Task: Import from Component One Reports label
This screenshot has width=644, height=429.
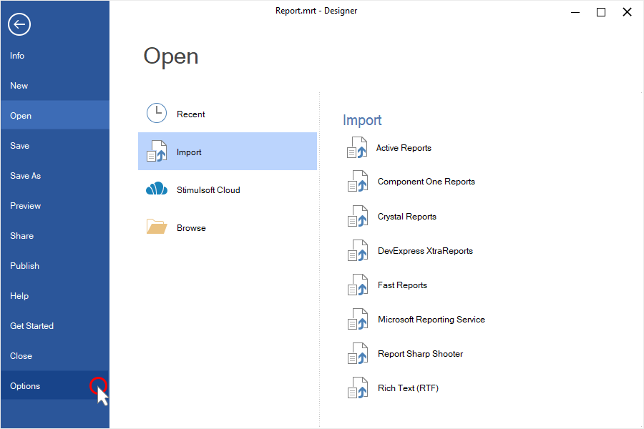Action: [426, 182]
